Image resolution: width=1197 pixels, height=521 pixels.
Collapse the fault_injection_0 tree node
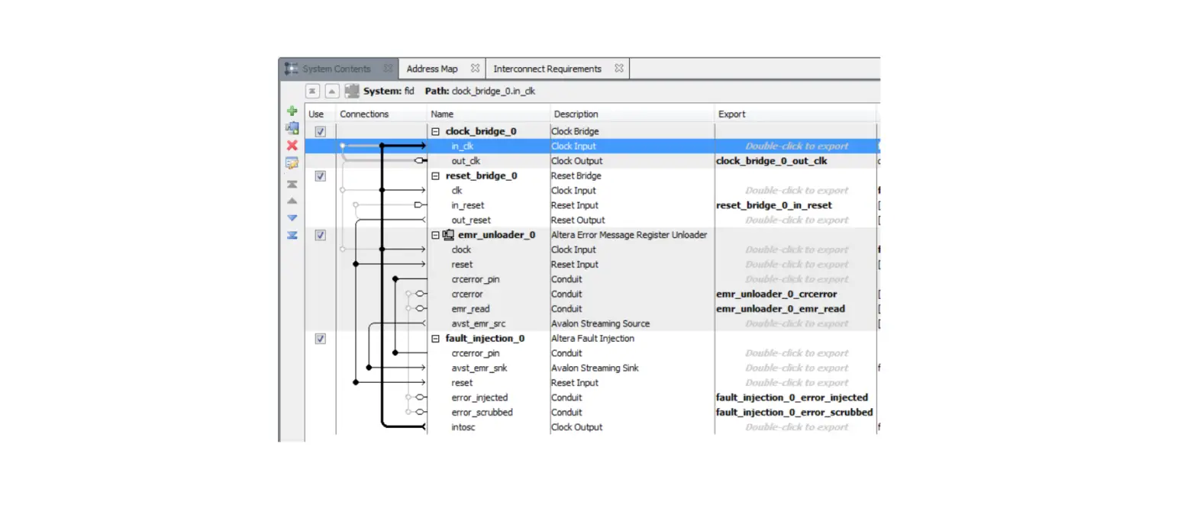[x=436, y=339]
